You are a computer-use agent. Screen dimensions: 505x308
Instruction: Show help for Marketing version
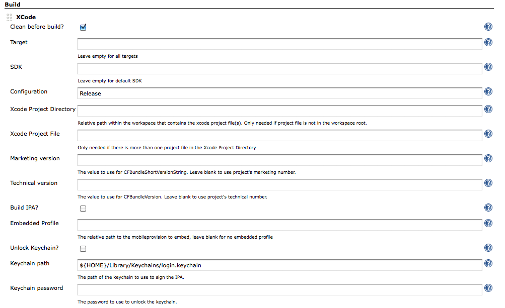point(488,159)
